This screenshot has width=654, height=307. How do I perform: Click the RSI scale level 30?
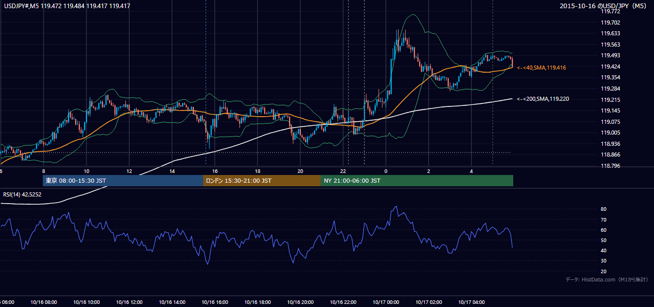point(604,260)
